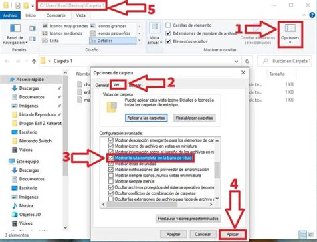Confirm with the Aceptar button
Screen dimensions: 317x242
[x=173, y=234]
